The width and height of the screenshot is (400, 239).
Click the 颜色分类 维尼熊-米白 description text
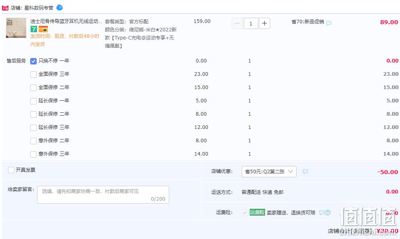click(141, 38)
